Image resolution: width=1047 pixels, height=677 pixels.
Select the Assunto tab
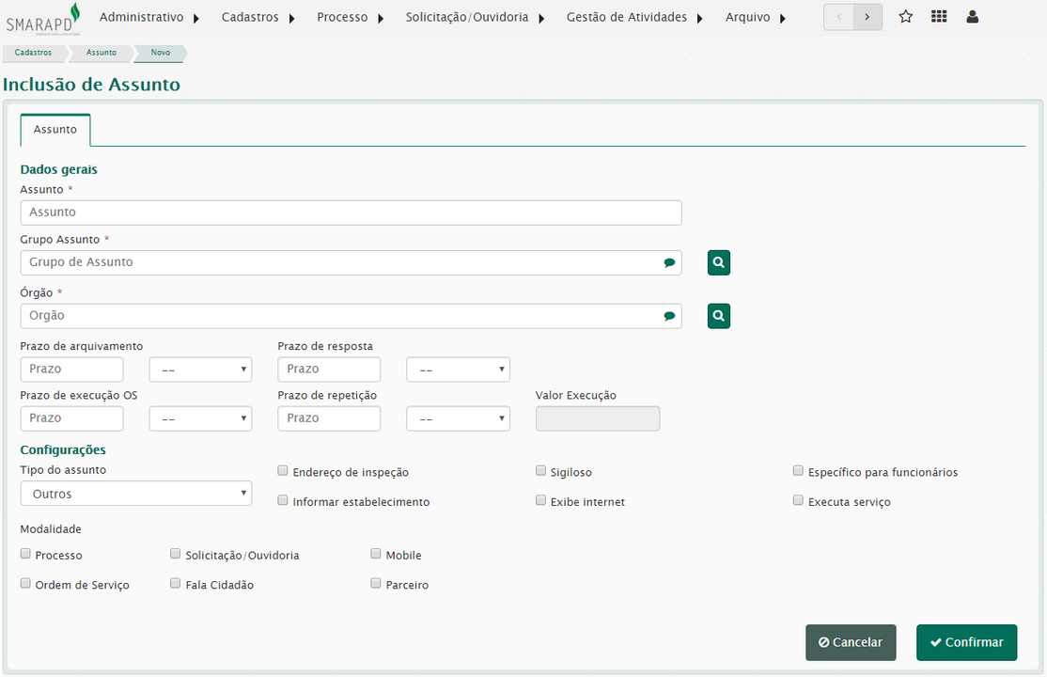tap(55, 130)
